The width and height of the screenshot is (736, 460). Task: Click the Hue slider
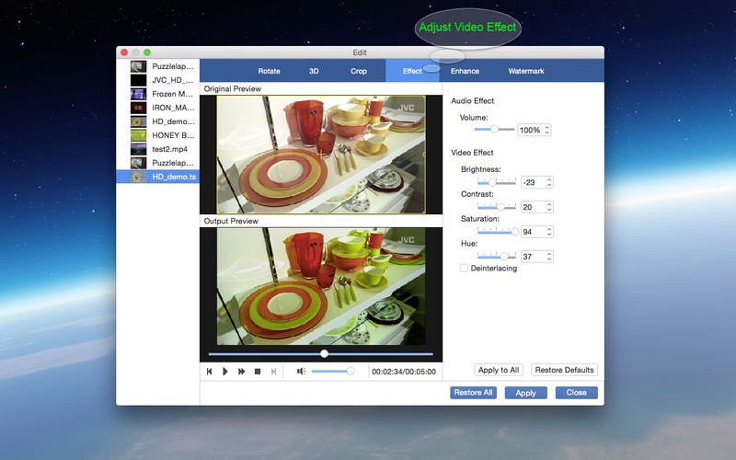tap(497, 257)
